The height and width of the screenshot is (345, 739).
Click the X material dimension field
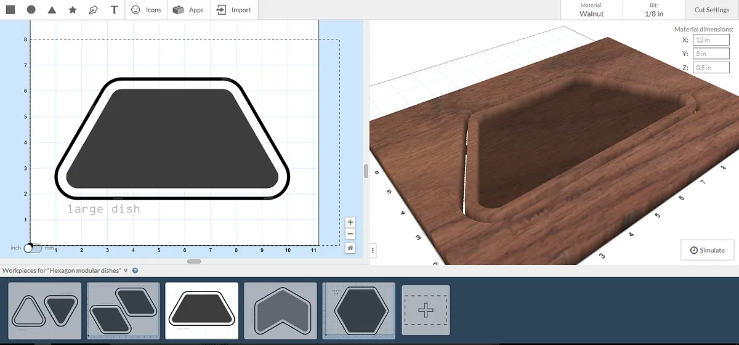pyautogui.click(x=711, y=39)
